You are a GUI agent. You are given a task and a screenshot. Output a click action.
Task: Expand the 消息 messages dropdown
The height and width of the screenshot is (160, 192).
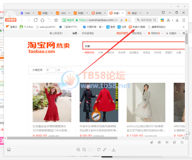tap(78, 33)
